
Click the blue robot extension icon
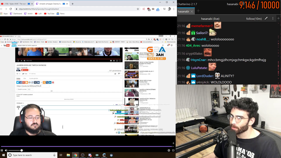point(158,9)
